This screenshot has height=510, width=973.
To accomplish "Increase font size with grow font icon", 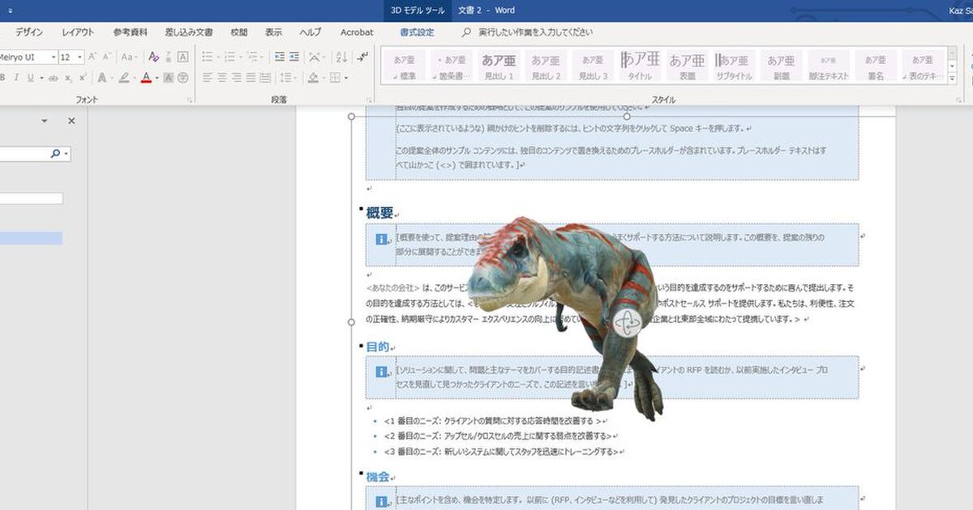I will 92,57.
